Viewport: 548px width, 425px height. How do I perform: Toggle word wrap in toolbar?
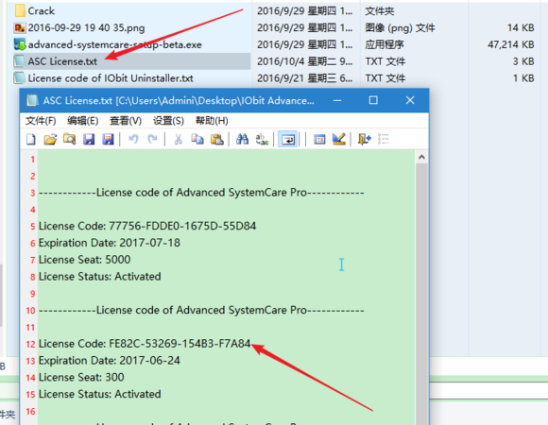click(287, 140)
